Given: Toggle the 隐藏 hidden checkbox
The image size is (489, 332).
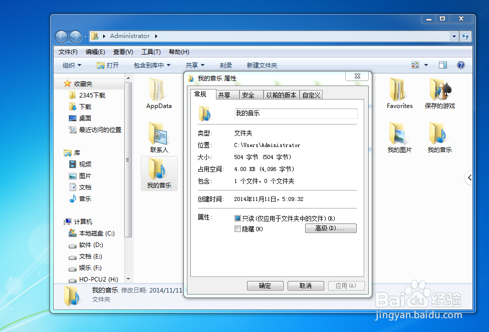Looking at the screenshot, I should (x=237, y=228).
